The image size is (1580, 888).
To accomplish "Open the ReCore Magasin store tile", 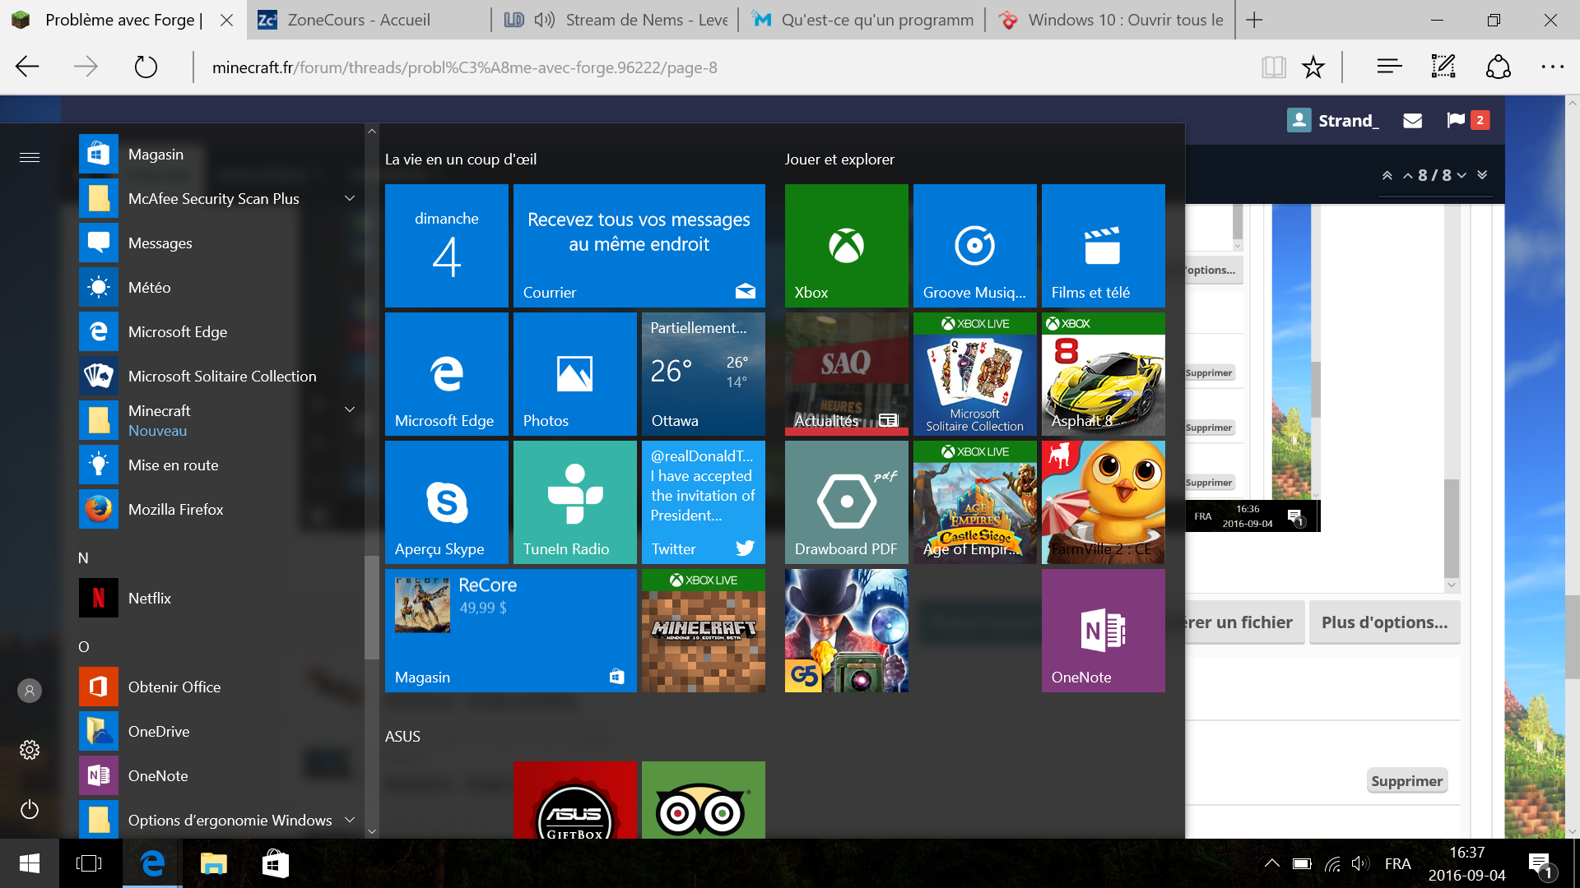I will point(510,630).
